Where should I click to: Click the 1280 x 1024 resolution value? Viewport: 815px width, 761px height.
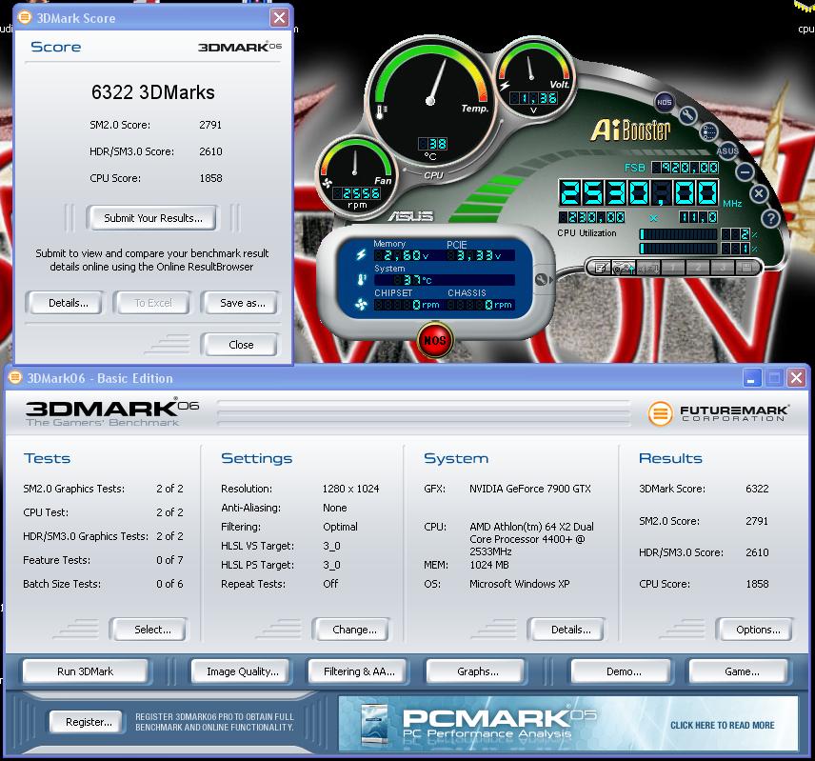(350, 489)
